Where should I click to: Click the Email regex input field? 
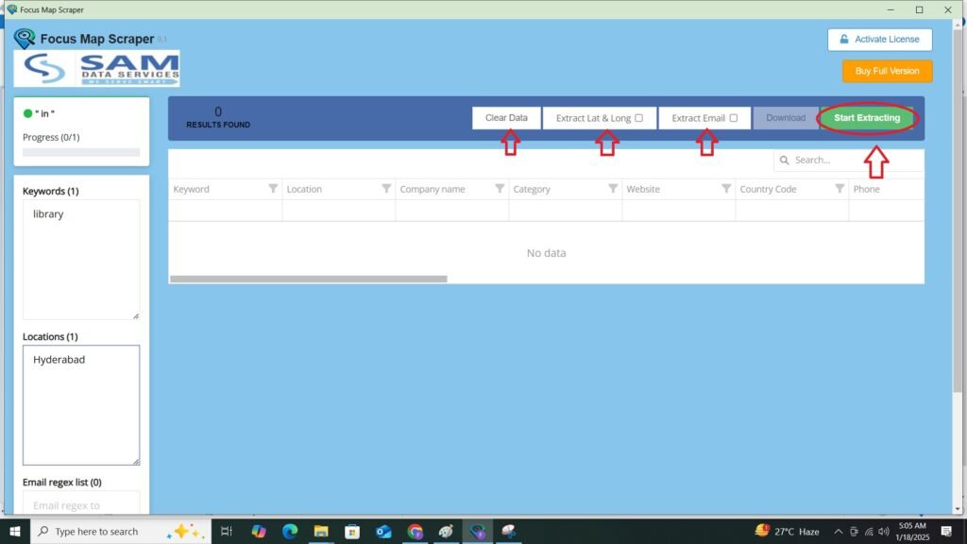pyautogui.click(x=81, y=505)
